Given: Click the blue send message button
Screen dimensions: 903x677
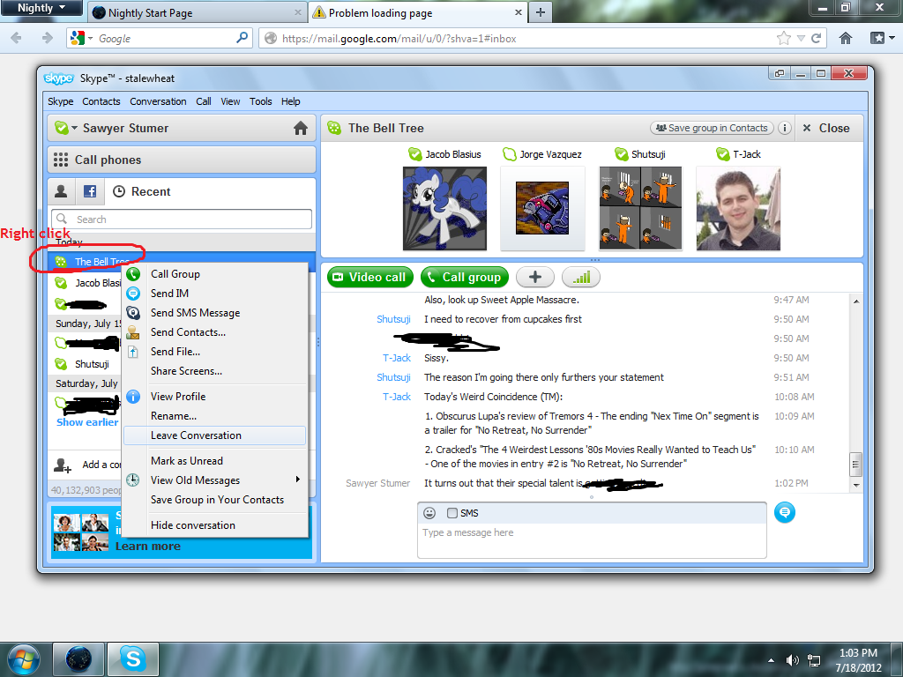Looking at the screenshot, I should click(784, 512).
